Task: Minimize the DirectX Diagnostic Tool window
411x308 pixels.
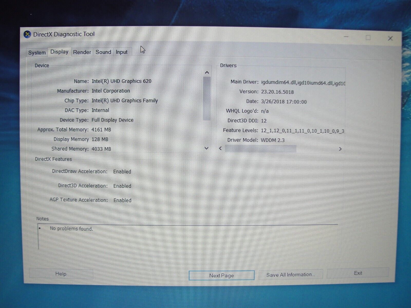Action: [x=346, y=37]
